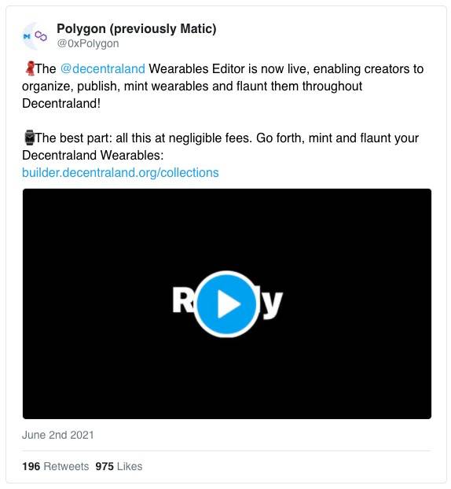
Task: Open Polygon (previously Matic) display name
Action: pos(137,29)
